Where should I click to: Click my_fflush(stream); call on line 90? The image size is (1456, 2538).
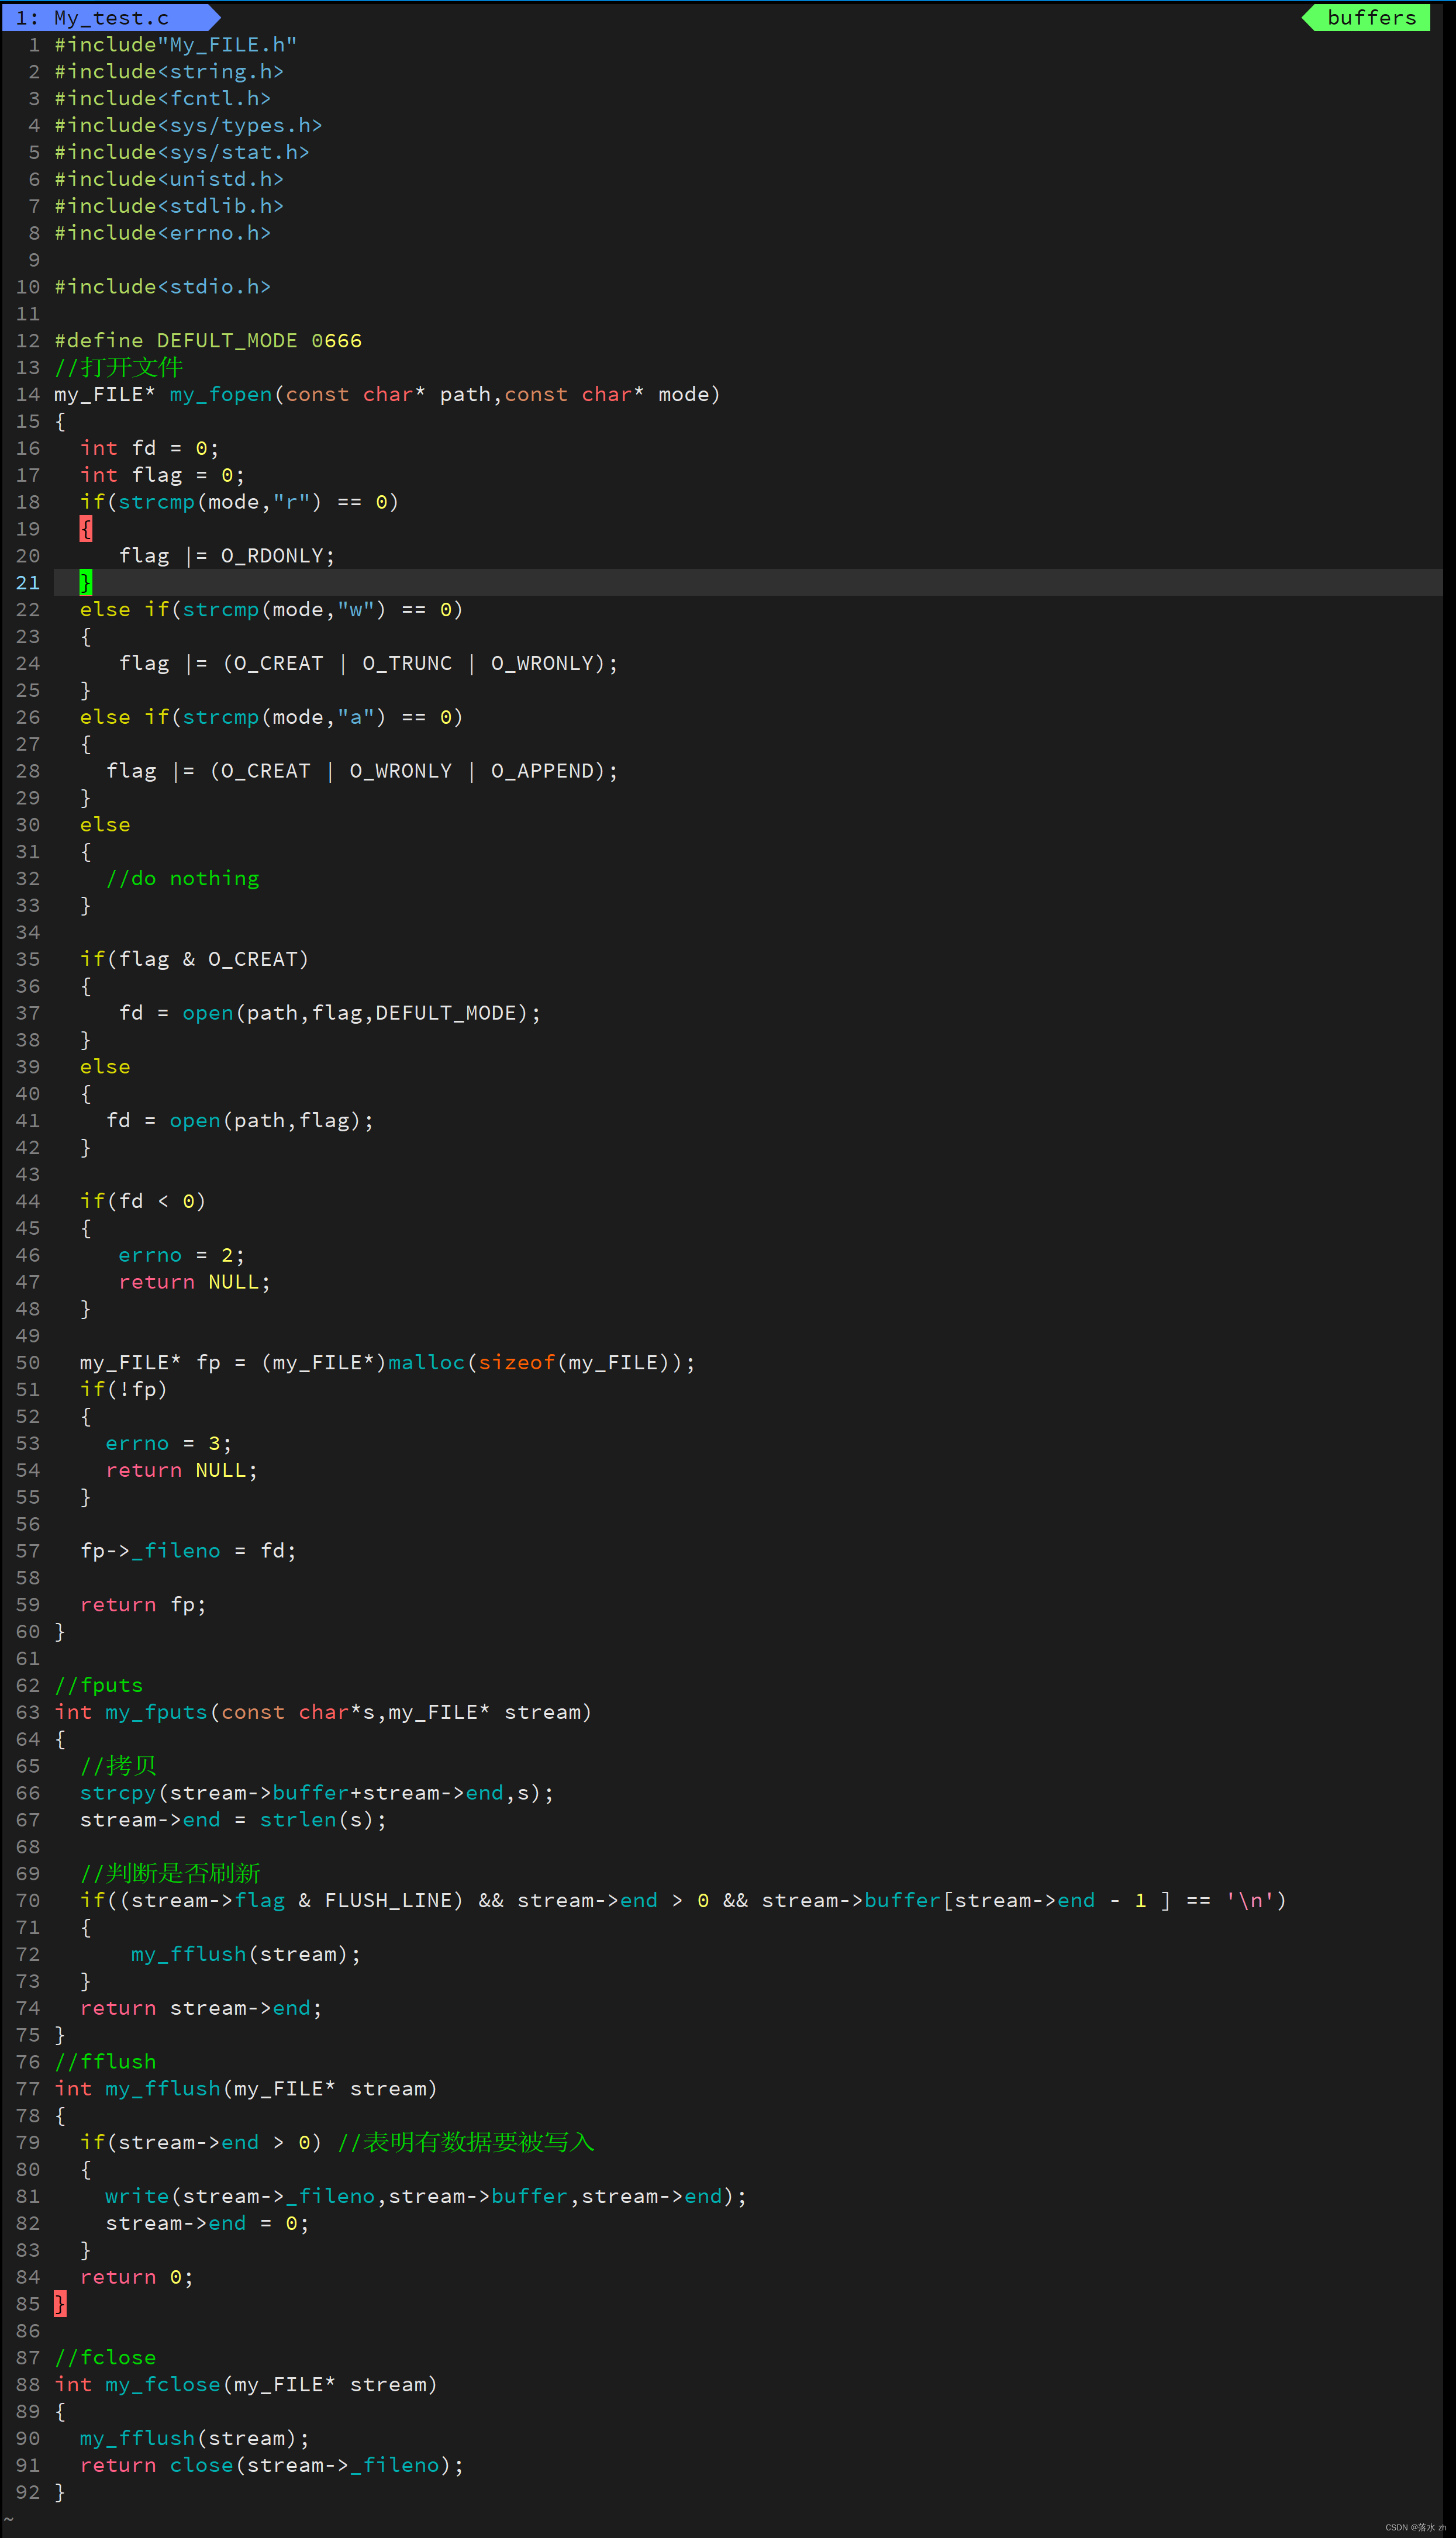point(195,2439)
